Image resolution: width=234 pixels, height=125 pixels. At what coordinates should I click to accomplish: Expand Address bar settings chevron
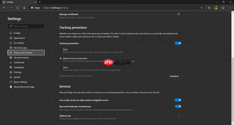[179, 116]
